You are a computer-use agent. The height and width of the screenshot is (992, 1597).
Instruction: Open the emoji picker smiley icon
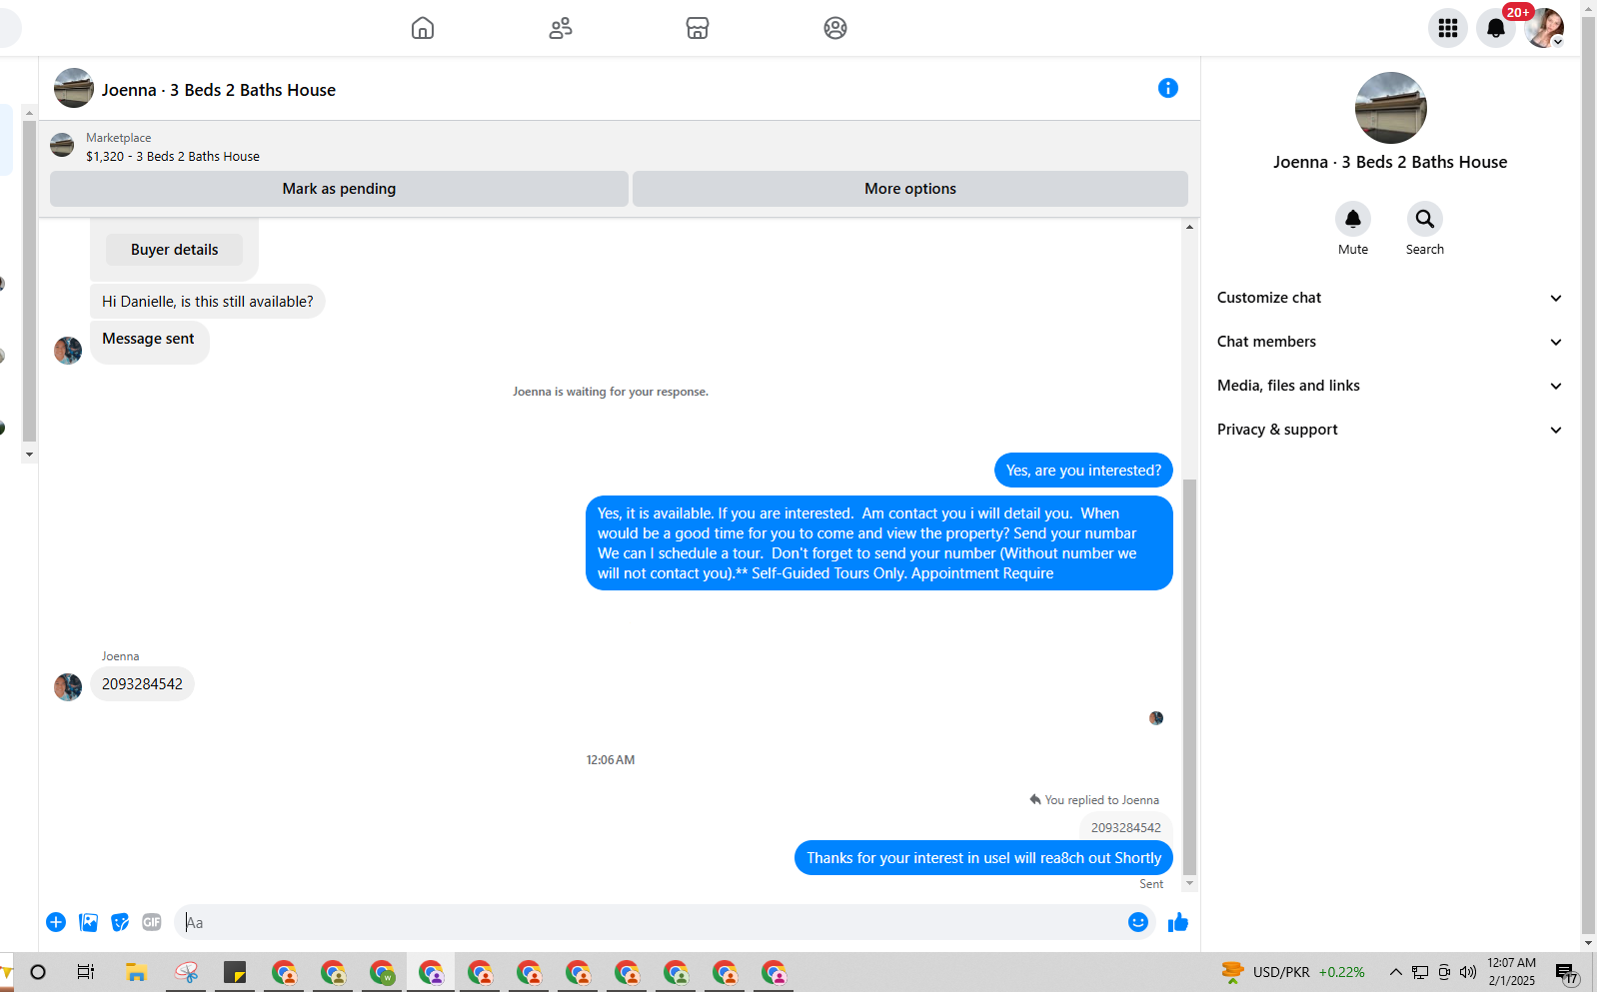1137,922
